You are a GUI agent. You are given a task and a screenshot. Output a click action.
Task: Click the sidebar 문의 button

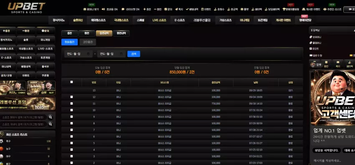pyautogui.click(x=46, y=31)
